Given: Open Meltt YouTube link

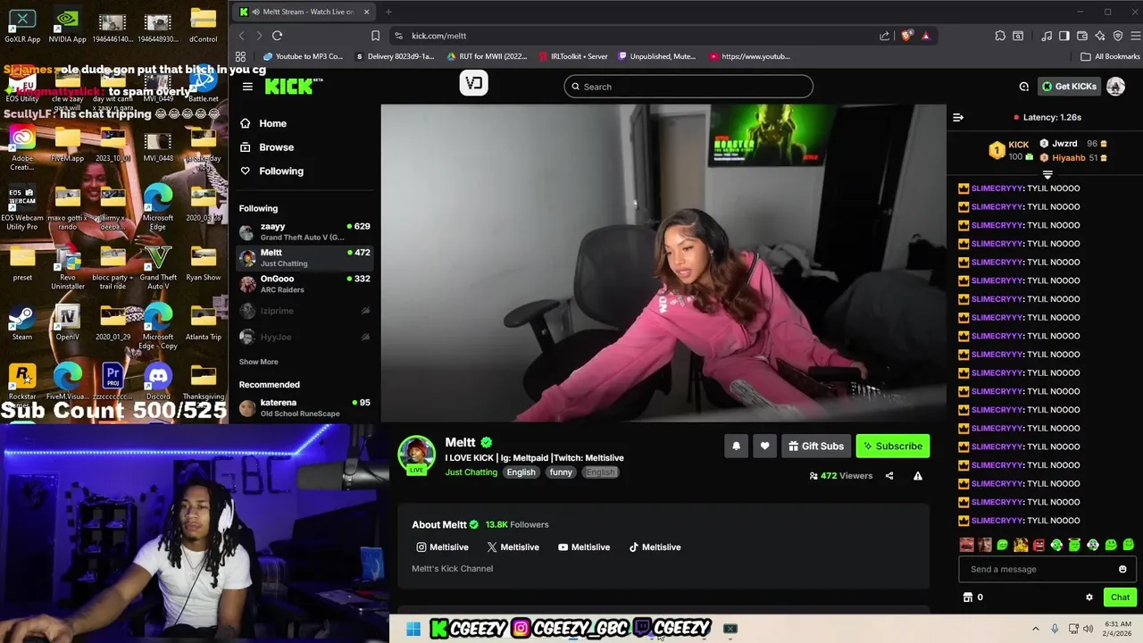Looking at the screenshot, I should click(x=584, y=547).
